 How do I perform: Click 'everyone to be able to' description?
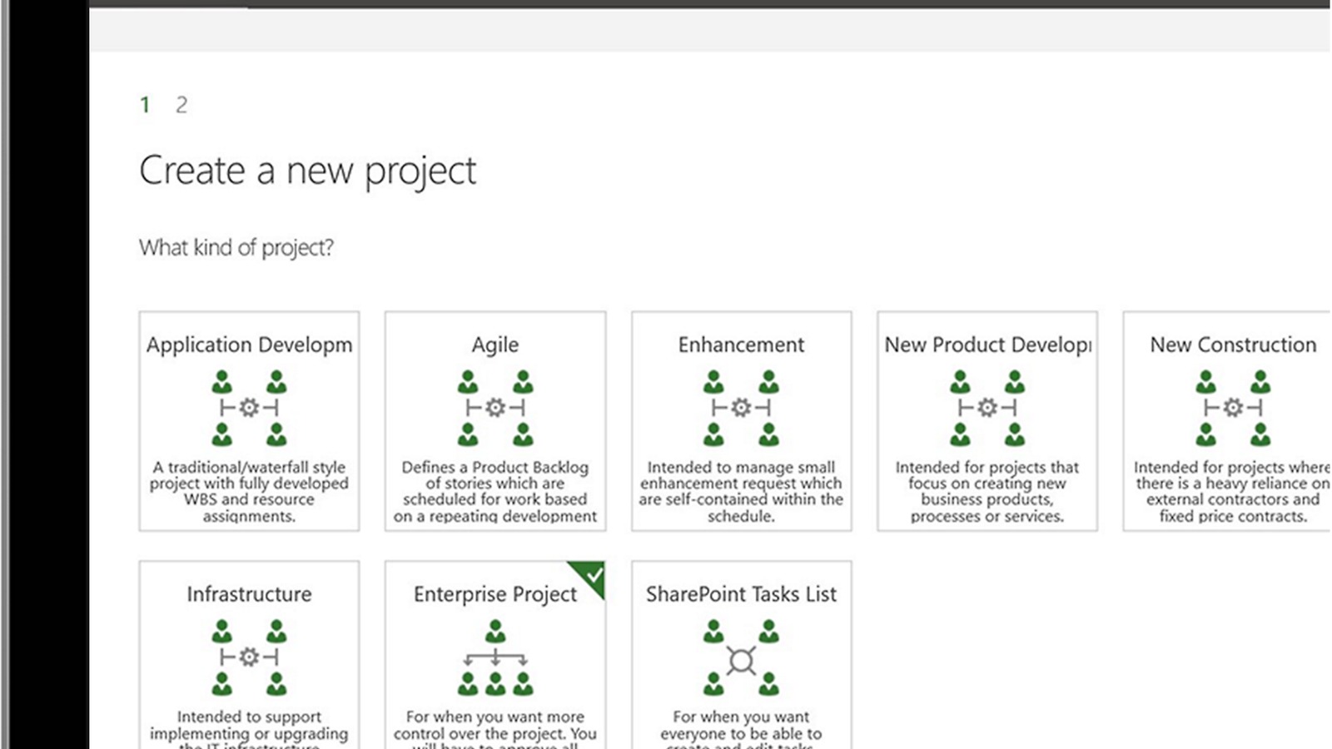point(741,729)
